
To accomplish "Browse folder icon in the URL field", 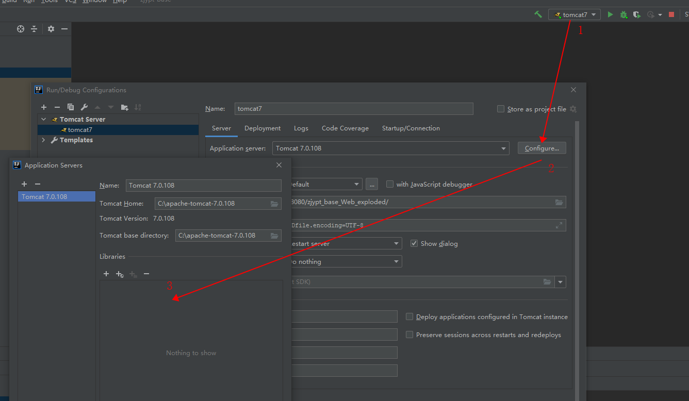I will coord(559,202).
